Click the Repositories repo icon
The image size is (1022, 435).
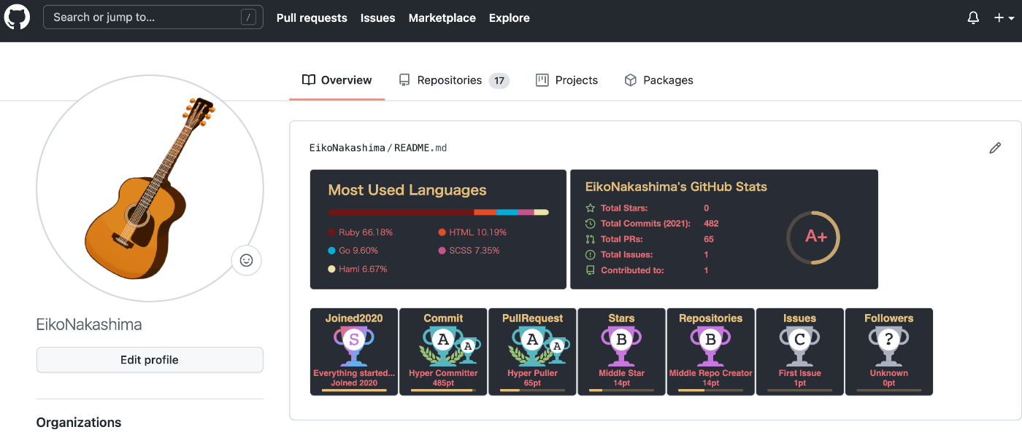pos(404,80)
